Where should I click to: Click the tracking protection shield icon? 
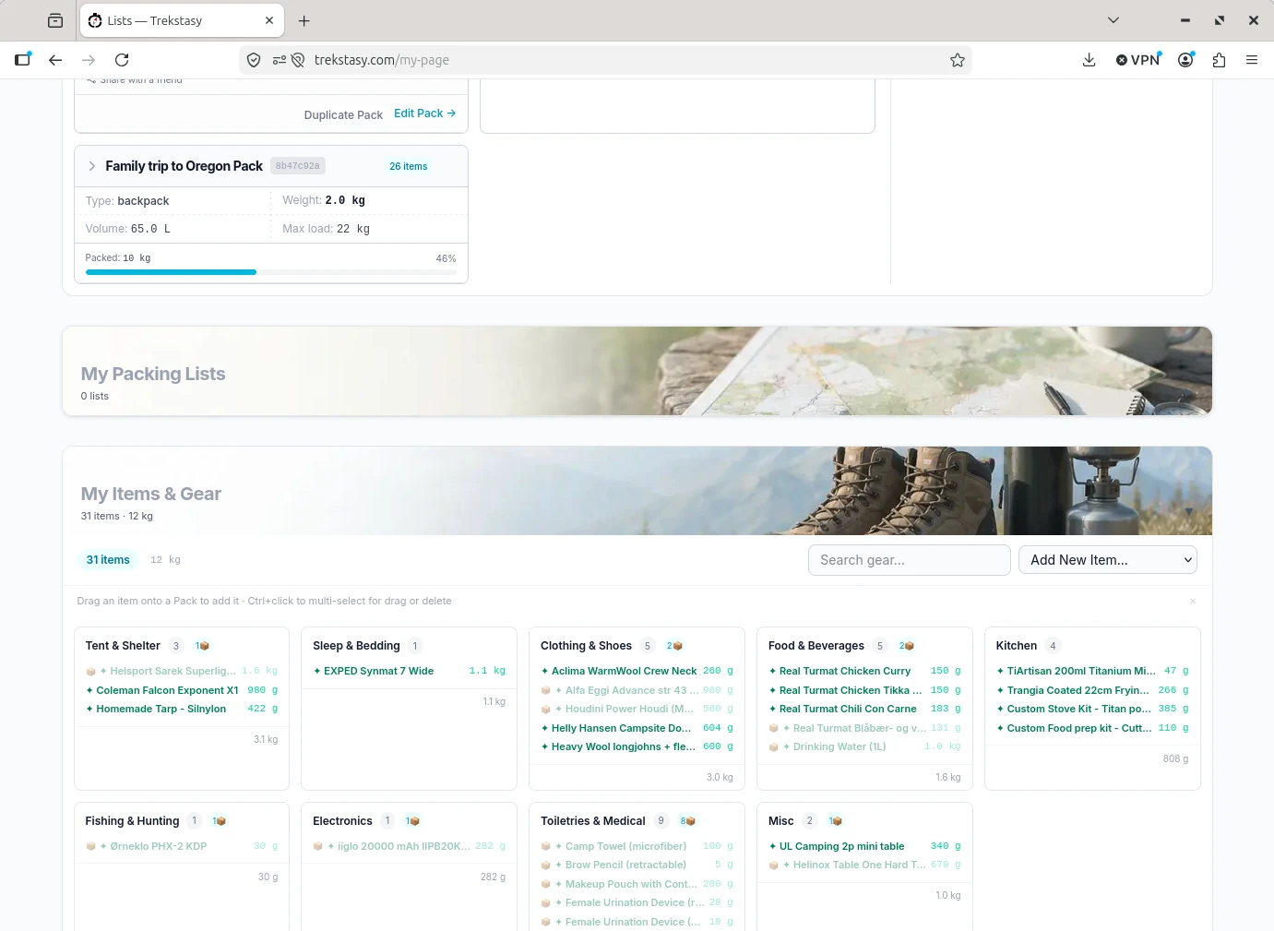pos(254,60)
